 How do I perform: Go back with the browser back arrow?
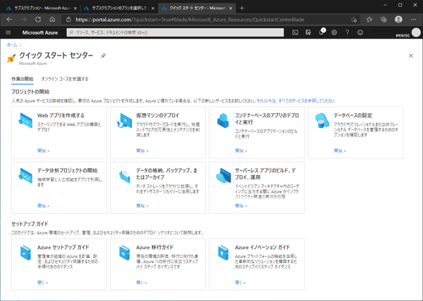point(9,20)
